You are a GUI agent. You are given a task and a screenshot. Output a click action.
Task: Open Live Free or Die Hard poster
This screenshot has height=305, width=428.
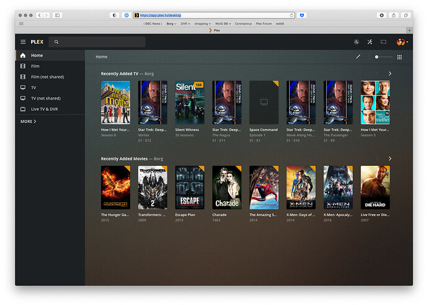[375, 187]
